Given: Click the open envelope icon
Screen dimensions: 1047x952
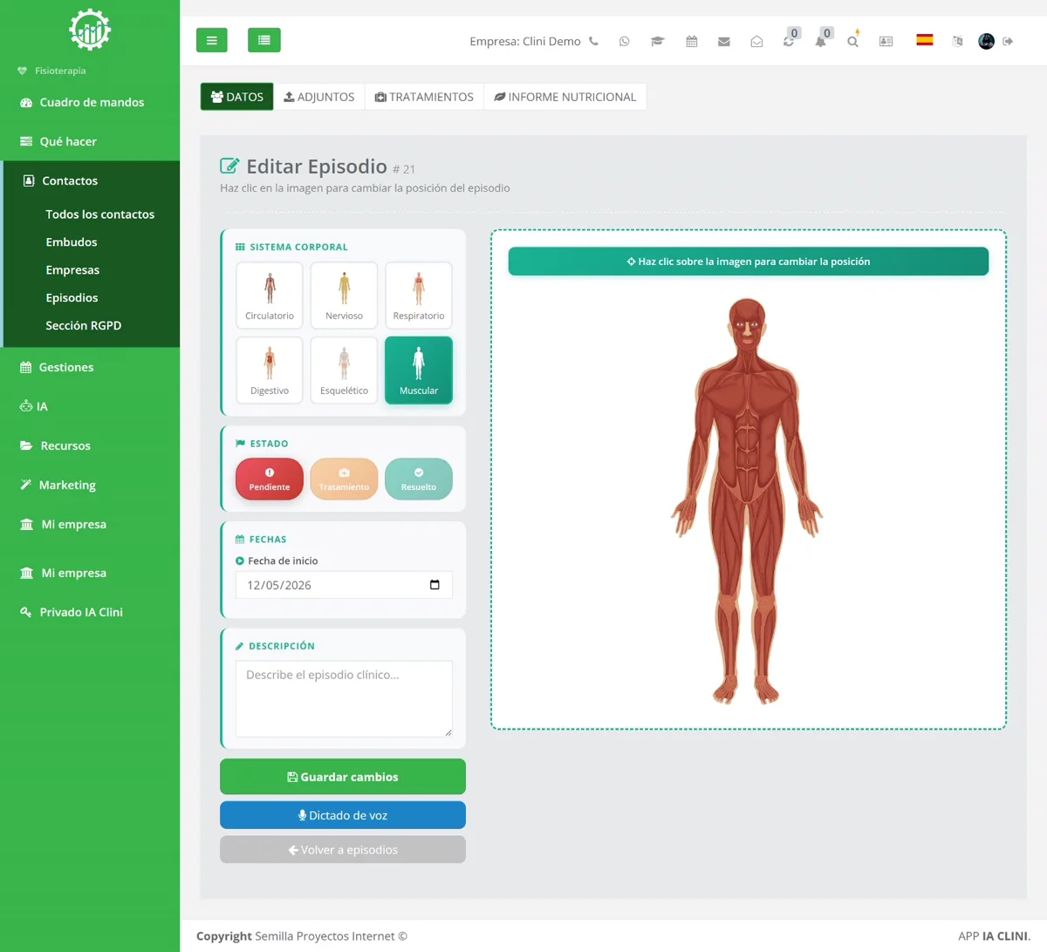Looking at the screenshot, I should (756, 41).
